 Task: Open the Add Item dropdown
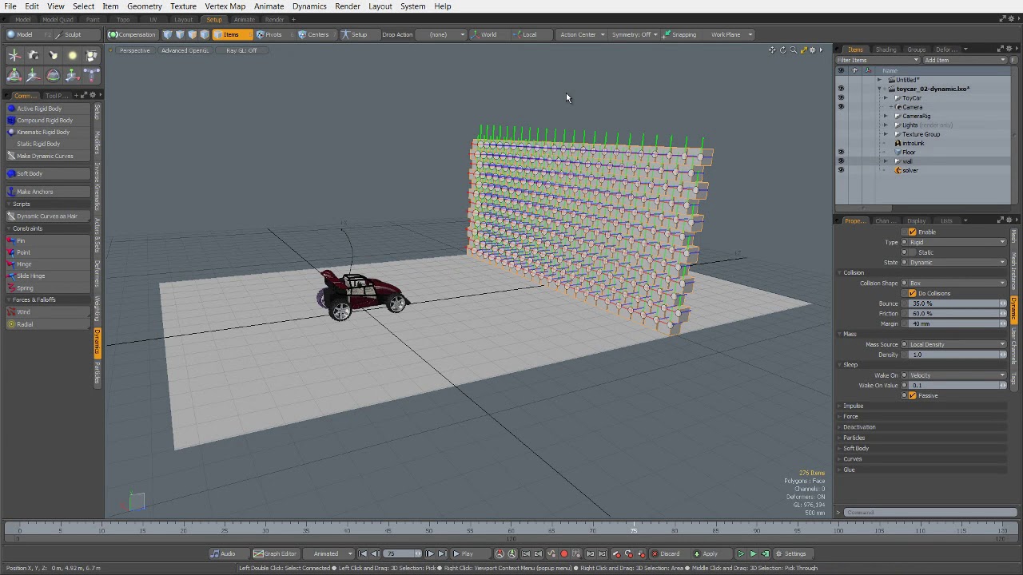click(964, 60)
